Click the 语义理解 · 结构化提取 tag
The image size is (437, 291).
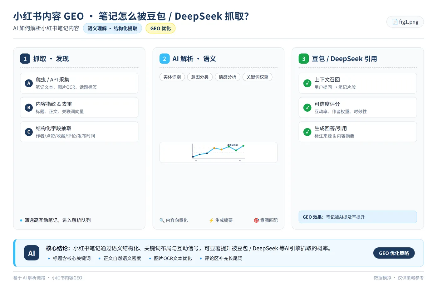(x=112, y=28)
